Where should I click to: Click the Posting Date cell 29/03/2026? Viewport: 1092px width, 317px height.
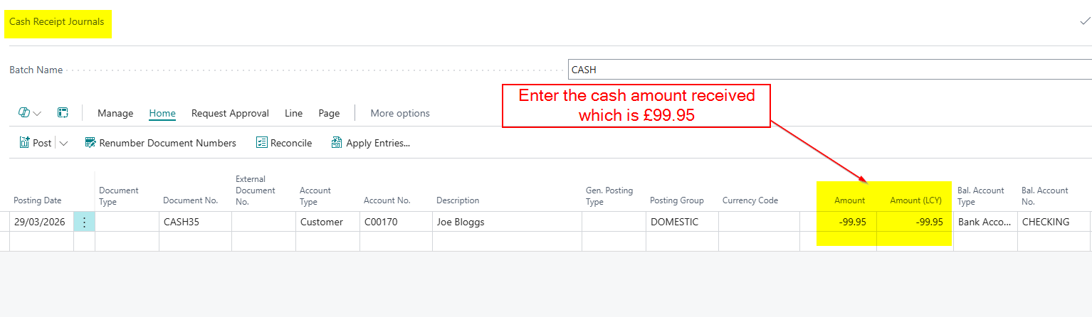(x=39, y=222)
